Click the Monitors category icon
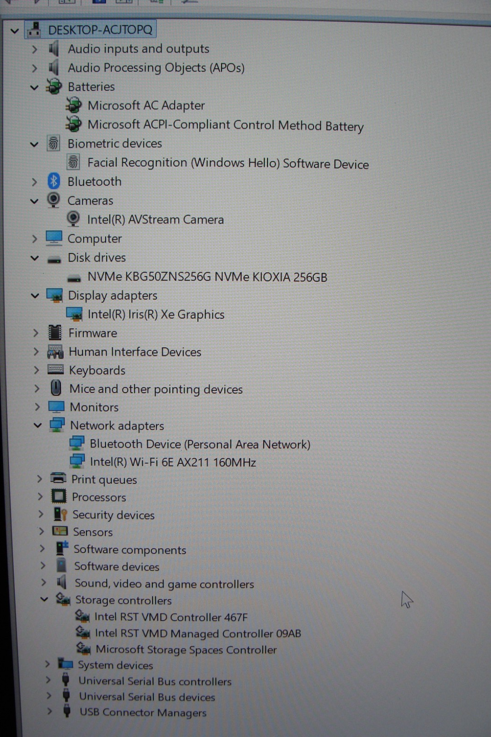 pos(56,407)
